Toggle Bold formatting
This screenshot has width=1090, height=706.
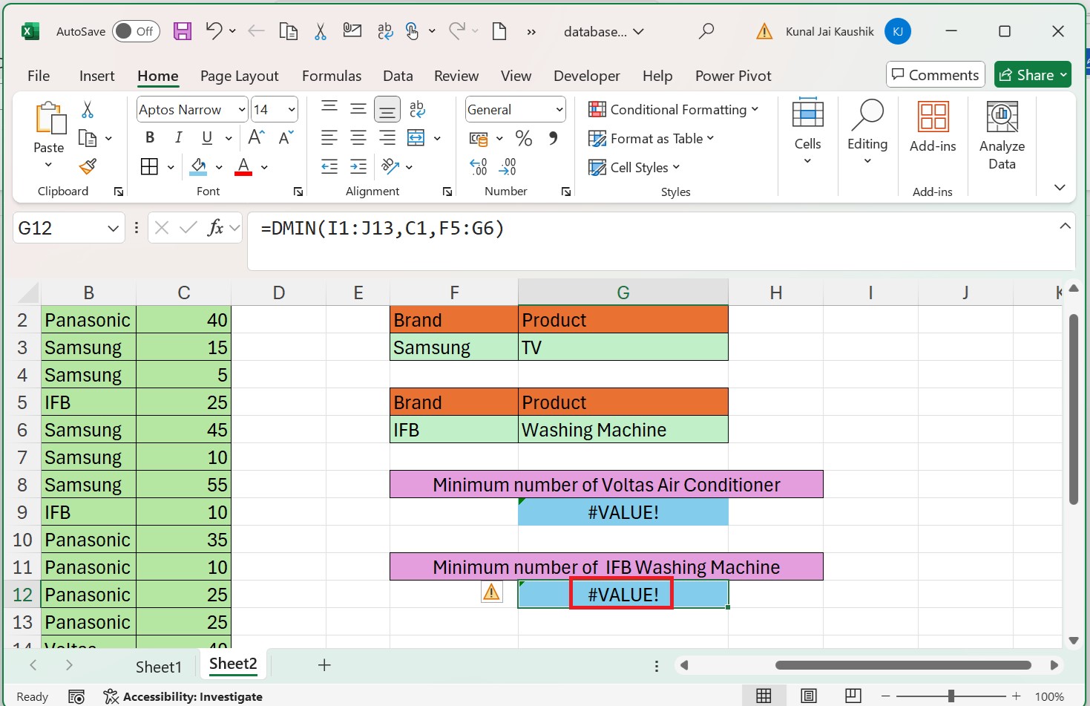[x=150, y=137]
